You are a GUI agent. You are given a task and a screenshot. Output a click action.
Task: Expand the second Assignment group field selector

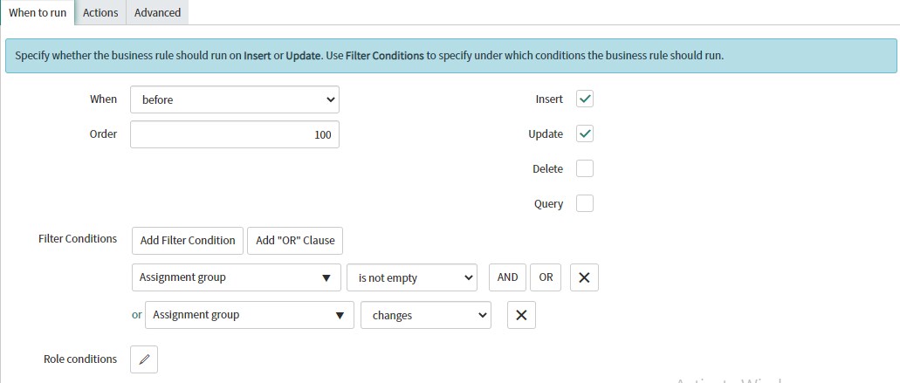(x=250, y=315)
